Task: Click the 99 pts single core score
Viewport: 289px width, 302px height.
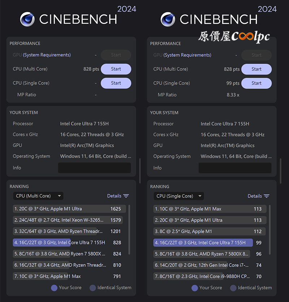Action: point(233,83)
